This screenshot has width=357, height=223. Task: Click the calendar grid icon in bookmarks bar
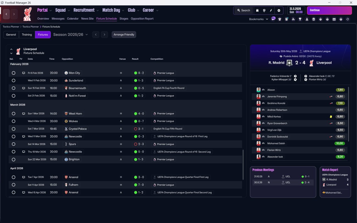coord(334,19)
